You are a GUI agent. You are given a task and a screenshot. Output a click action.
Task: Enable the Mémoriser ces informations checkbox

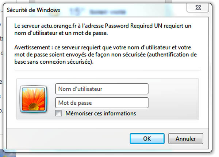pyautogui.click(x=58, y=113)
